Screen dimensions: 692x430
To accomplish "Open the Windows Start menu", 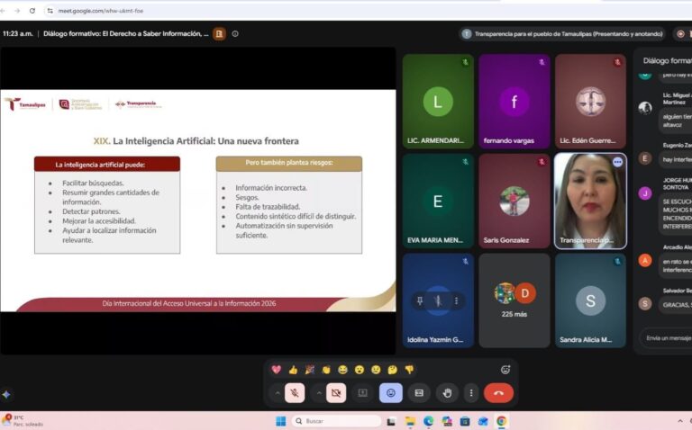I will [x=281, y=421].
